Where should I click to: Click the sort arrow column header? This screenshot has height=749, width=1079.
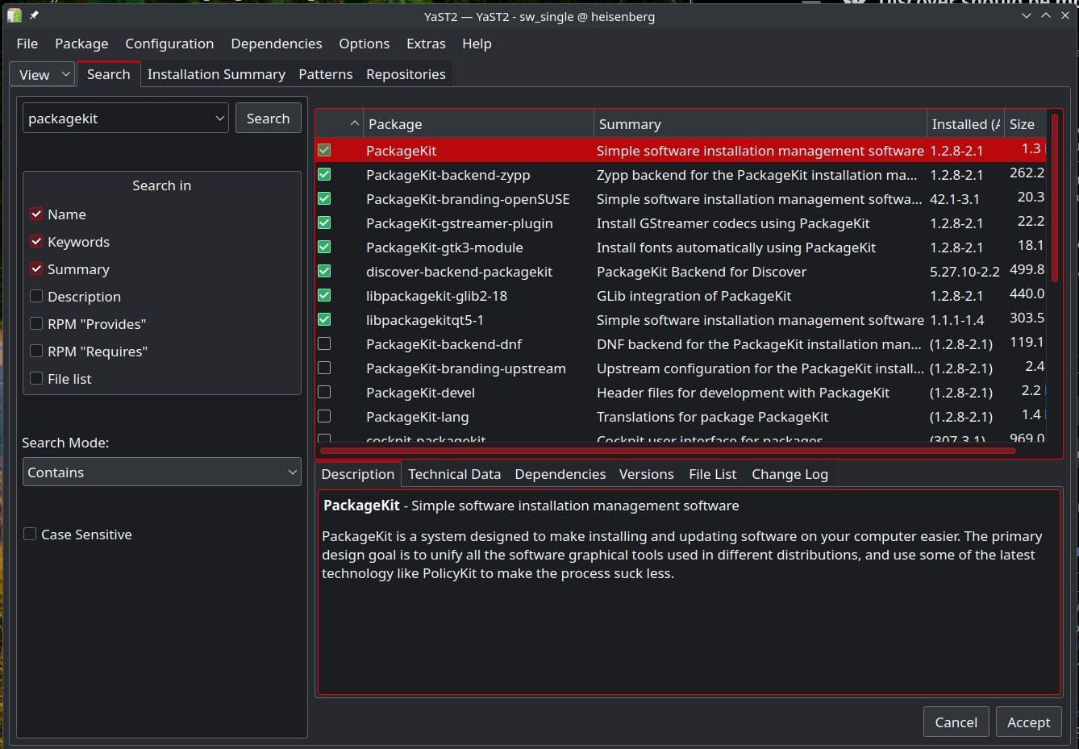pyautogui.click(x=339, y=124)
